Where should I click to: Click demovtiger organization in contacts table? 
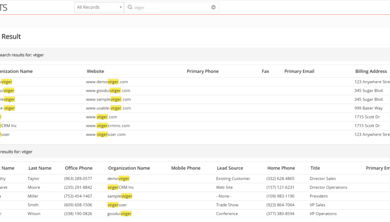[x=118, y=179]
